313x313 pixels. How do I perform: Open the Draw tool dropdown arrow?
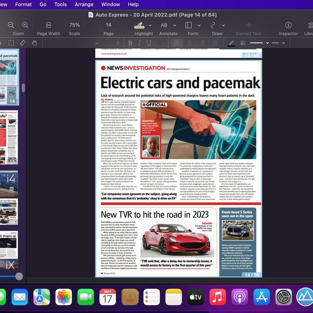click(224, 25)
